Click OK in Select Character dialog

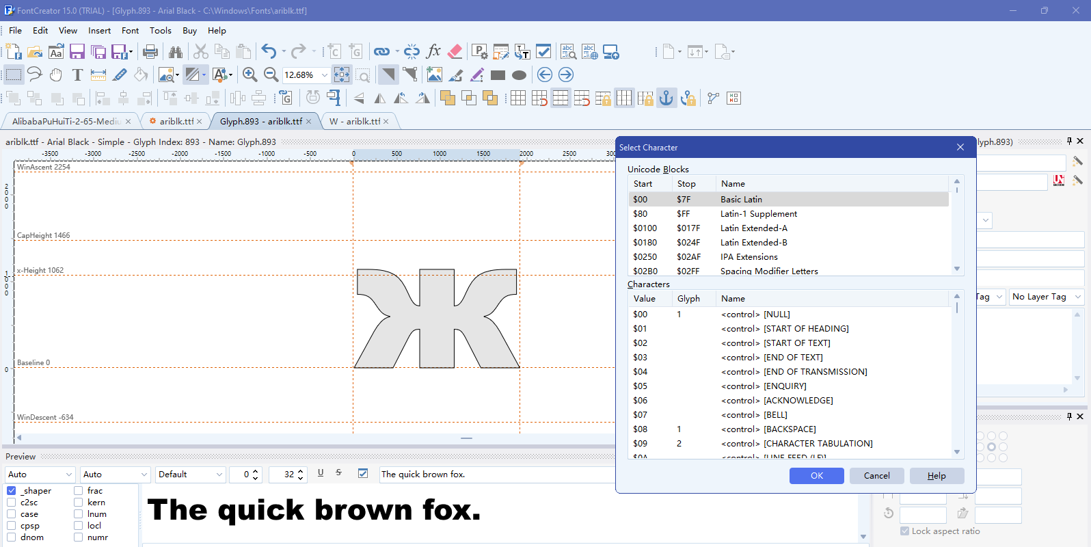coord(816,476)
